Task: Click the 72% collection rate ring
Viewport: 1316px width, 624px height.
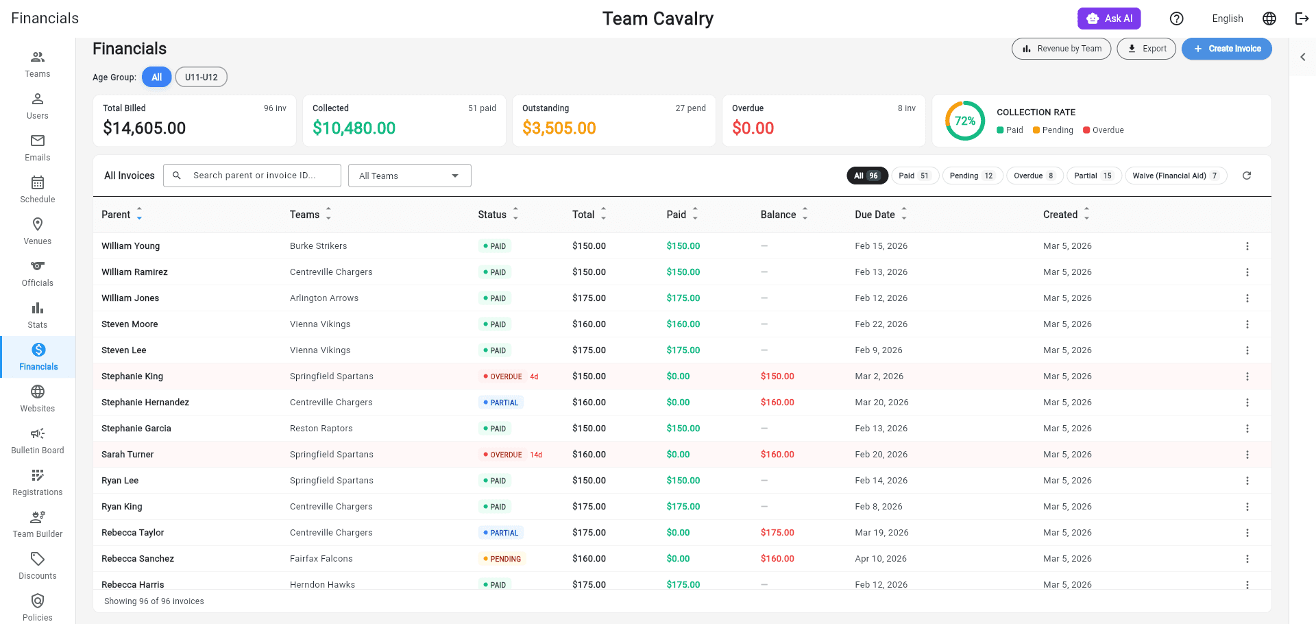Action: pyautogui.click(x=965, y=121)
